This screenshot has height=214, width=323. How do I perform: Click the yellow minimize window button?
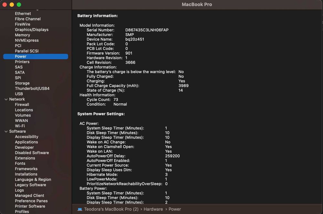coord(12,5)
